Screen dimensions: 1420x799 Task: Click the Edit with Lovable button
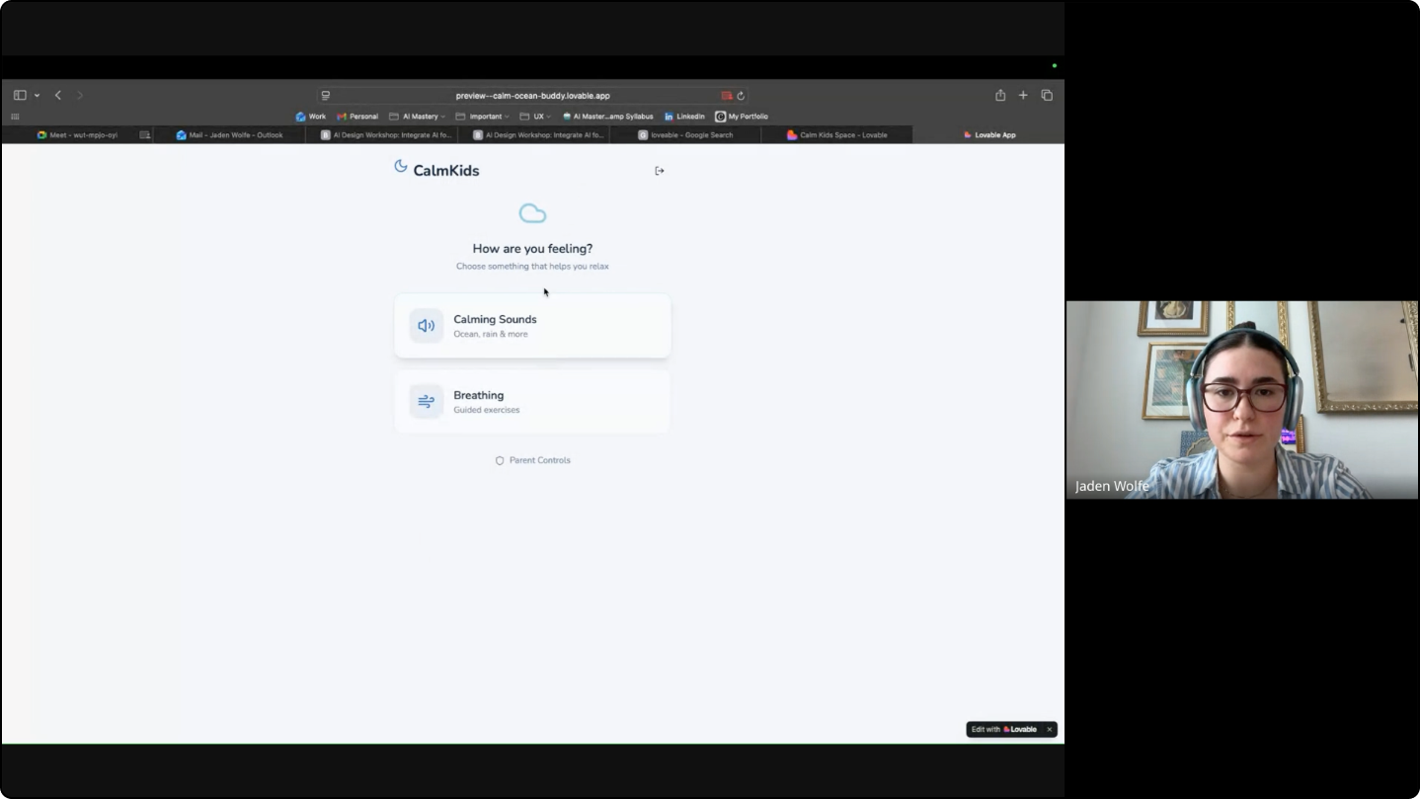coord(1004,730)
